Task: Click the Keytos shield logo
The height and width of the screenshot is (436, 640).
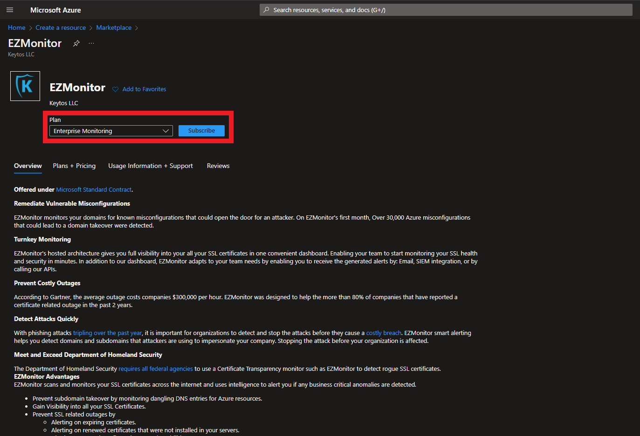Action: coord(25,86)
